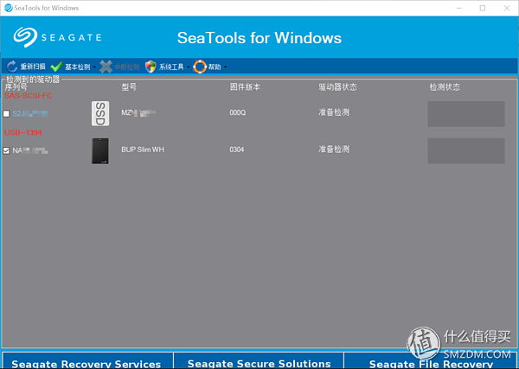Open the 系统工具 menu label

click(x=171, y=67)
